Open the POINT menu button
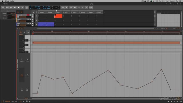The width and height of the screenshot is (183, 103). [x=91, y=8]
